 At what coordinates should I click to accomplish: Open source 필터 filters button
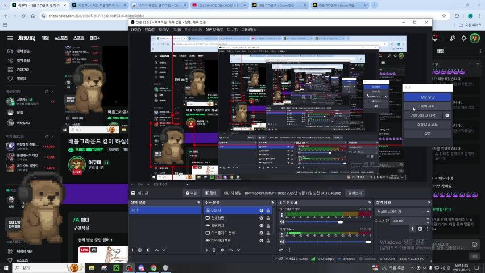click(211, 193)
